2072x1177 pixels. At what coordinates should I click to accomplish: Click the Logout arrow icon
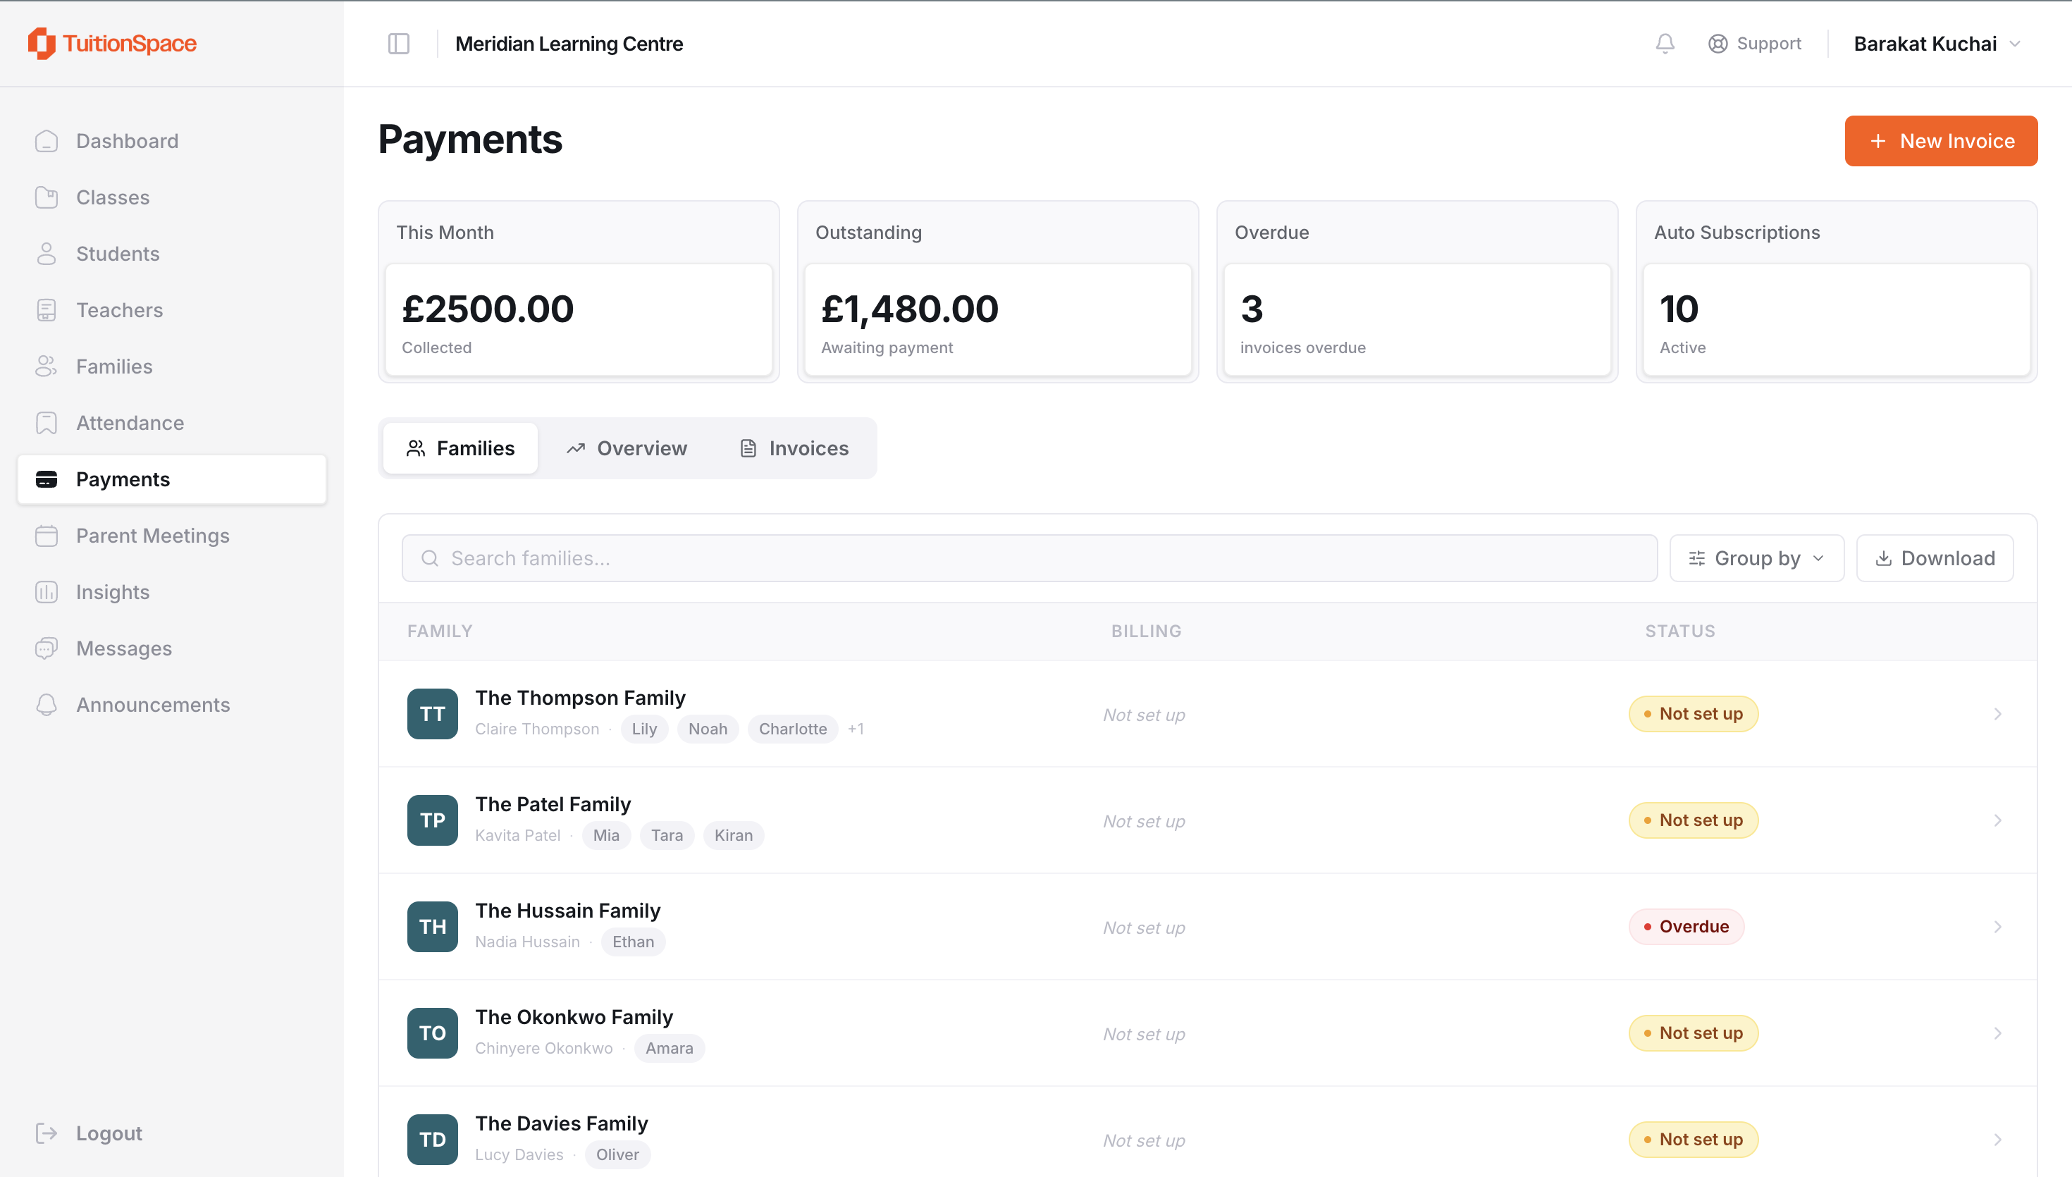coord(47,1133)
